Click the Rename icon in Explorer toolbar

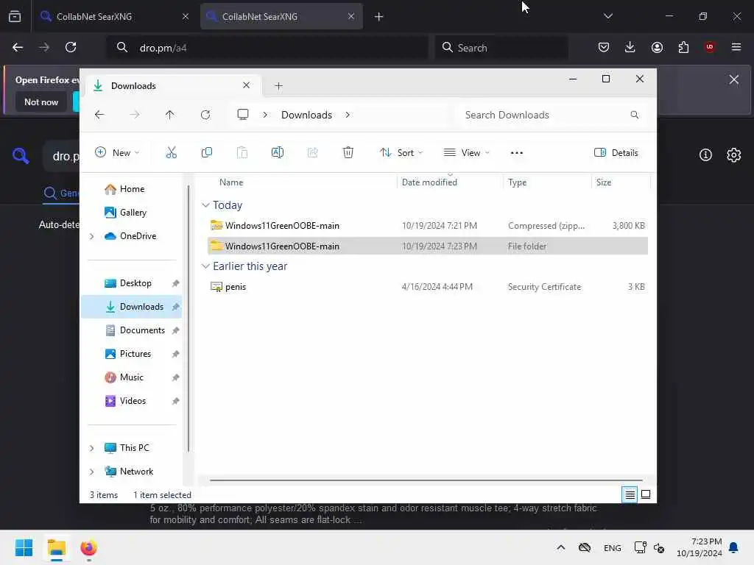pos(278,153)
